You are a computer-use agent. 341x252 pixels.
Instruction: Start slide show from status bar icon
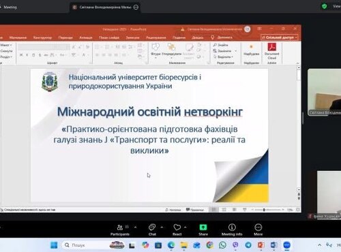(244, 210)
